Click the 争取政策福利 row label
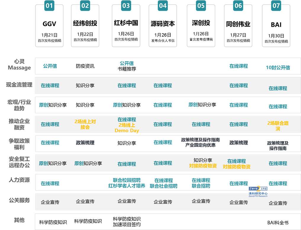Viewport: 301px width, 230px height. pos(19,144)
